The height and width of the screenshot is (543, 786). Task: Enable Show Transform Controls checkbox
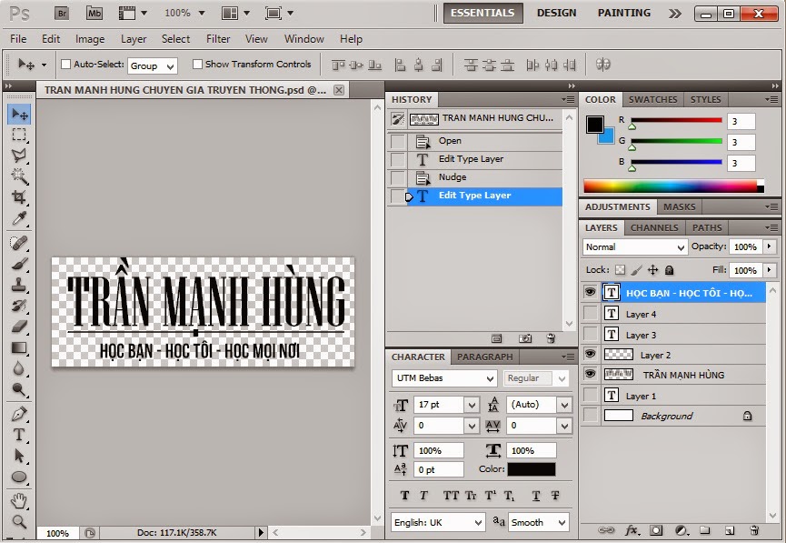point(197,65)
